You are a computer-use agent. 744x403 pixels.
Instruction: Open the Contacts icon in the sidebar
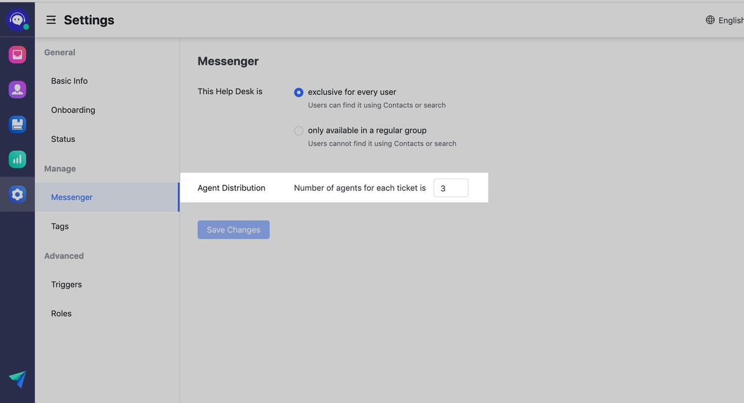[x=17, y=89]
